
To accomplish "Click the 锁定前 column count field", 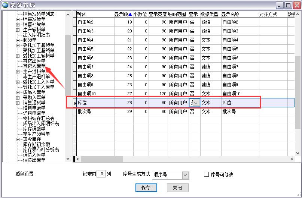I will 101,174.
